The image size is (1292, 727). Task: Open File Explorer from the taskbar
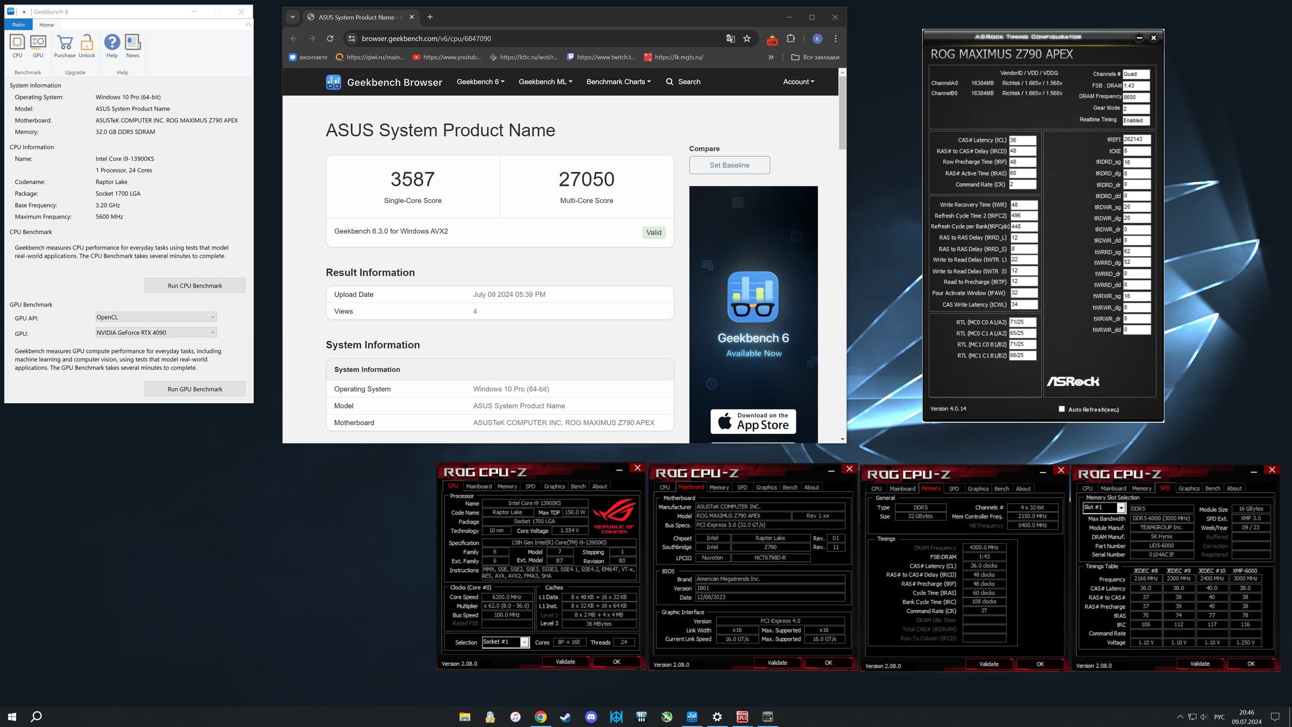[x=465, y=716]
